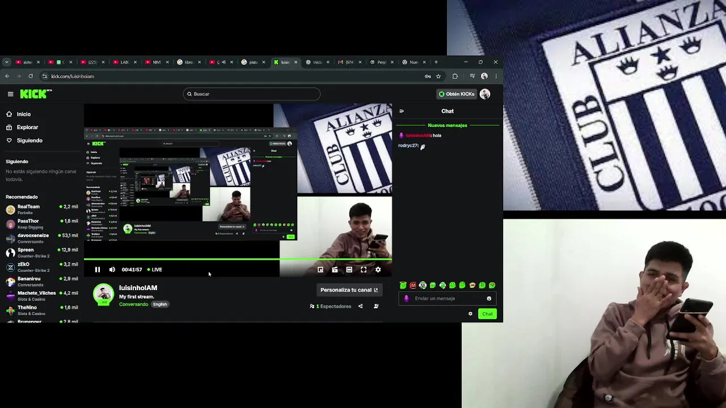Open recommended channel PassThor
Image resolution: width=726 pixels, height=408 pixels.
[42, 224]
